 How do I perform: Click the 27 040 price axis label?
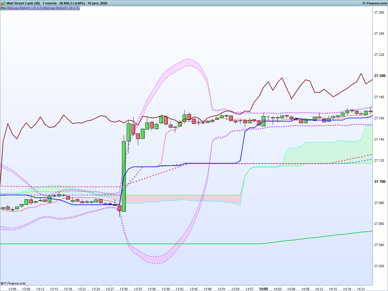379,245
